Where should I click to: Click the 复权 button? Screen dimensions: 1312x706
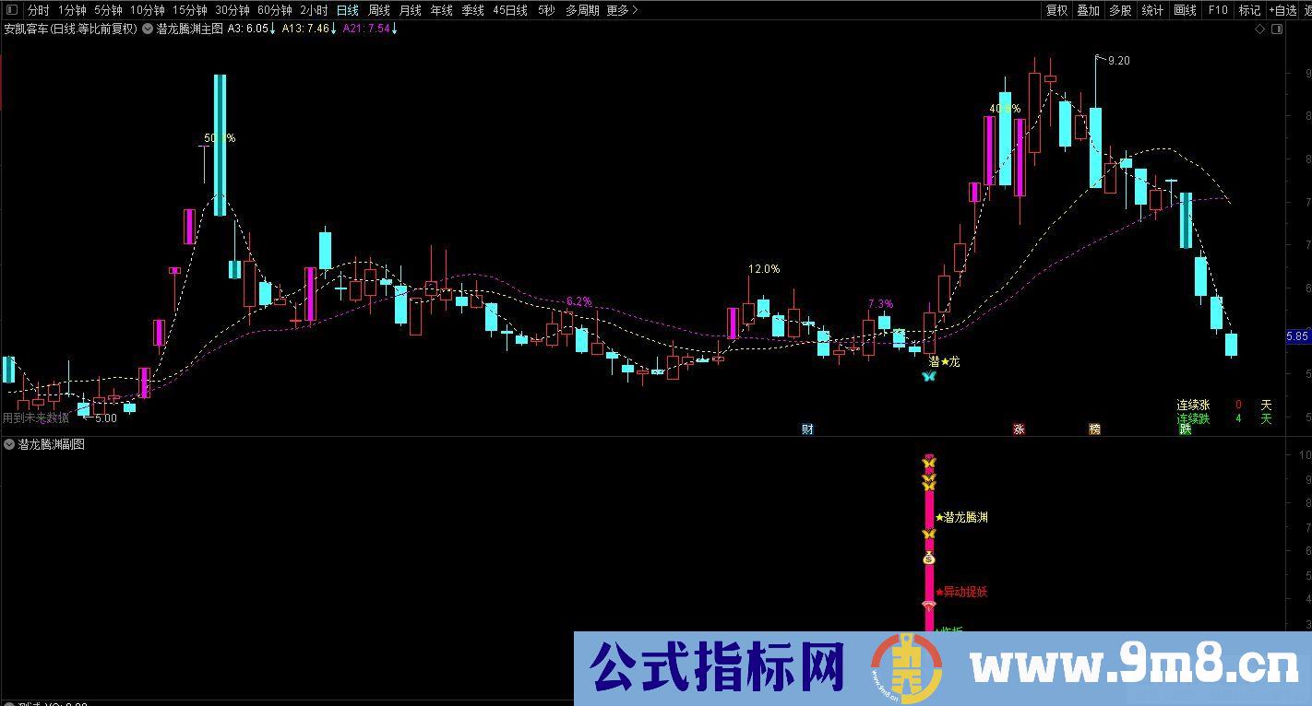(1056, 10)
